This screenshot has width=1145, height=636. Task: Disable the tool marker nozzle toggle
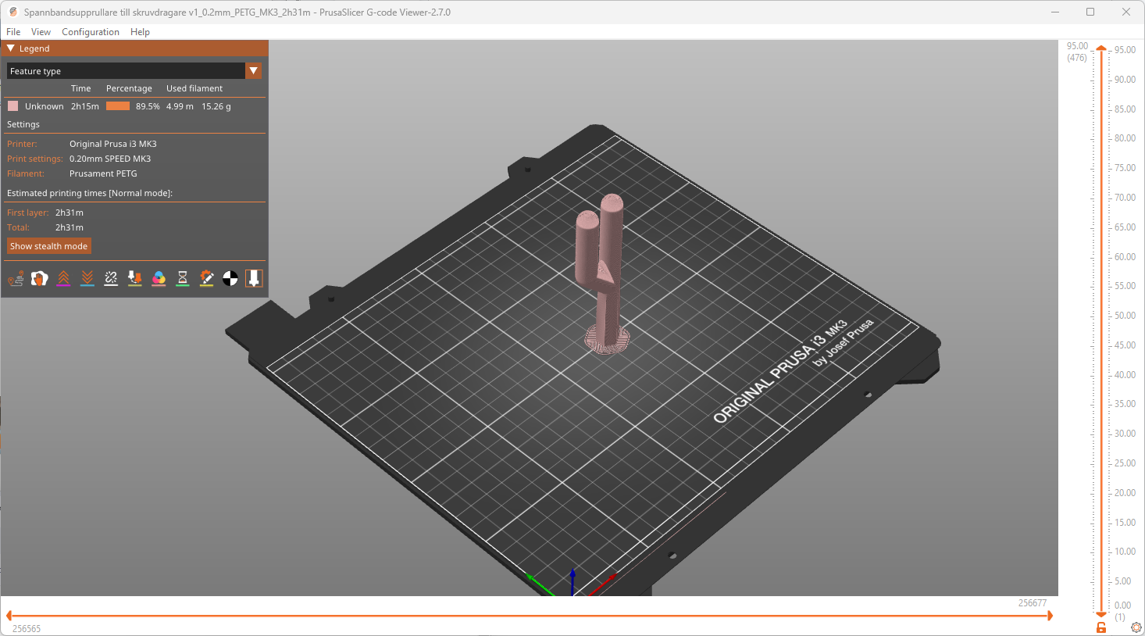coord(254,278)
